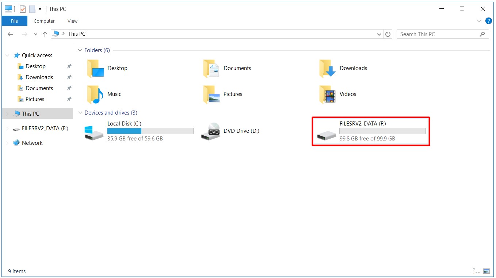Open the address bar history dropdown
This screenshot has width=496, height=278.
pyautogui.click(x=379, y=34)
